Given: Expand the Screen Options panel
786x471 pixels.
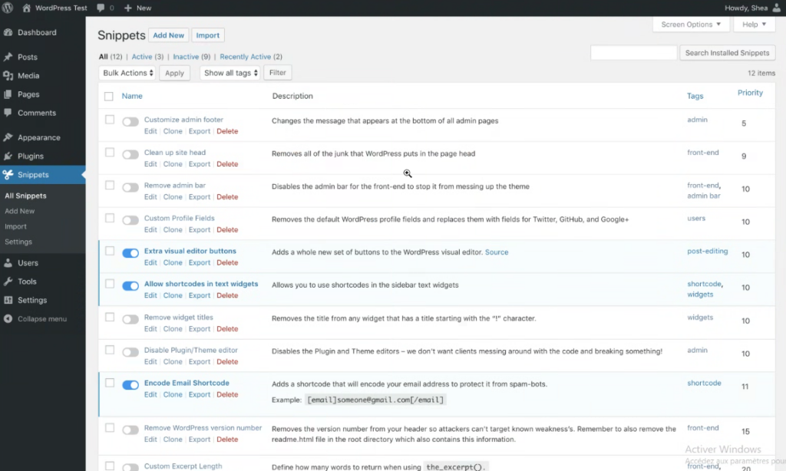Looking at the screenshot, I should [x=691, y=25].
